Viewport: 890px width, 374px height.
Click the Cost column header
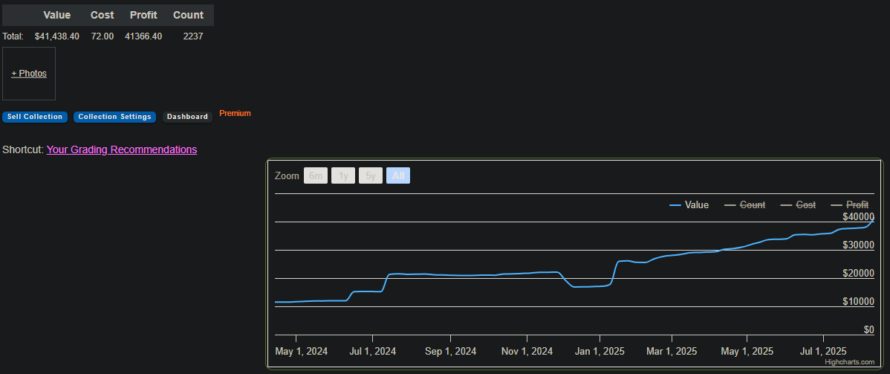103,16
